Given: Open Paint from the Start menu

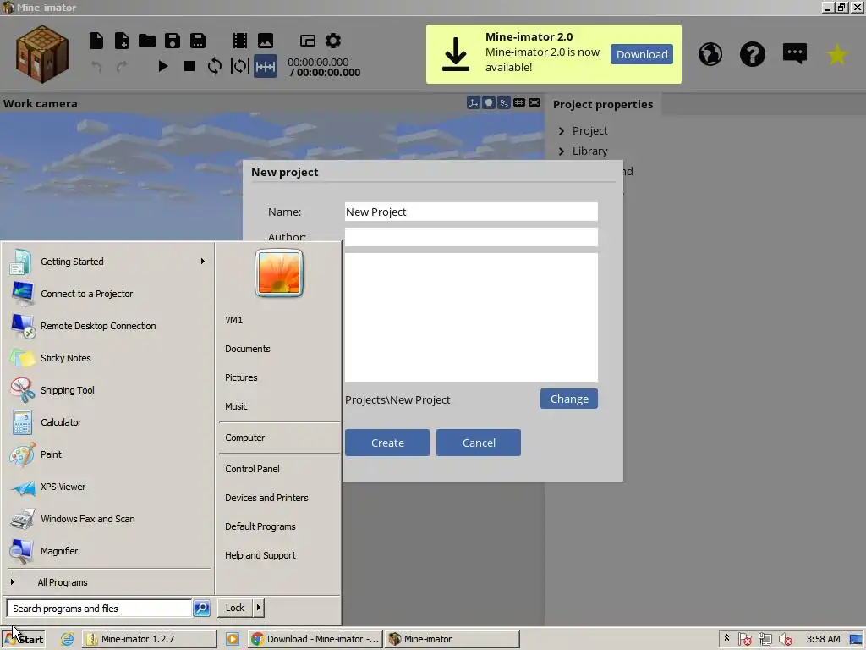Looking at the screenshot, I should [x=108, y=454].
